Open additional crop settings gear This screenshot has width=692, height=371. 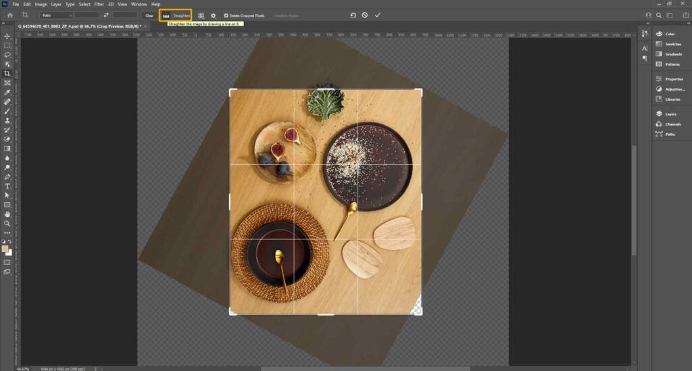[213, 16]
